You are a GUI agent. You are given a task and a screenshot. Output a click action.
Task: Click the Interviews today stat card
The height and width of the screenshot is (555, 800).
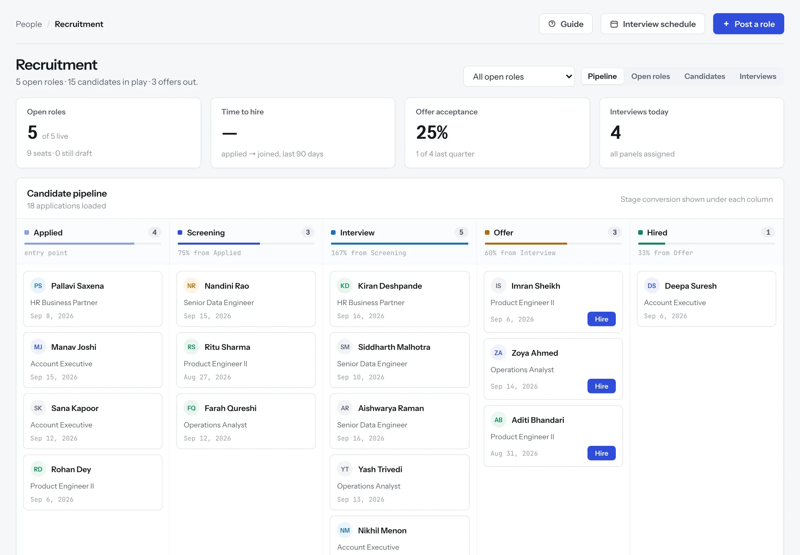click(691, 133)
